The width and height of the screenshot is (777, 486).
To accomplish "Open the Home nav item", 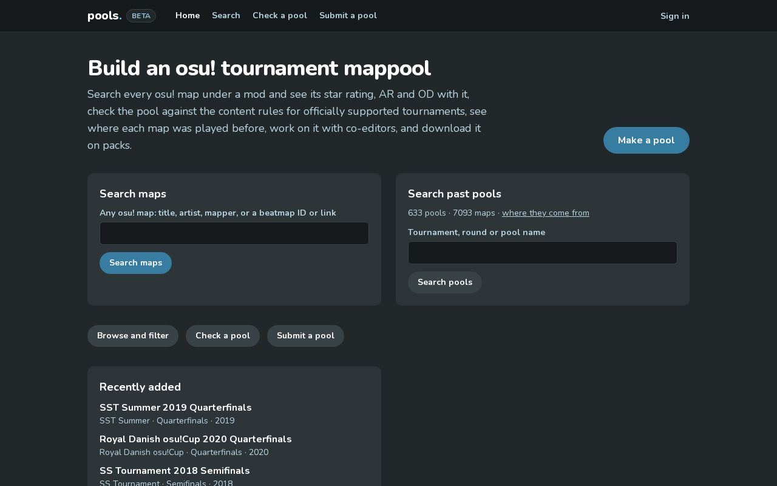I will click(188, 16).
